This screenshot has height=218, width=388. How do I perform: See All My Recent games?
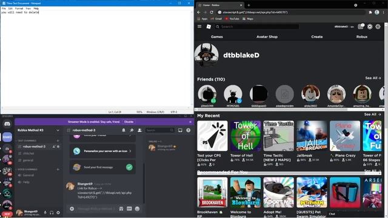(x=372, y=114)
